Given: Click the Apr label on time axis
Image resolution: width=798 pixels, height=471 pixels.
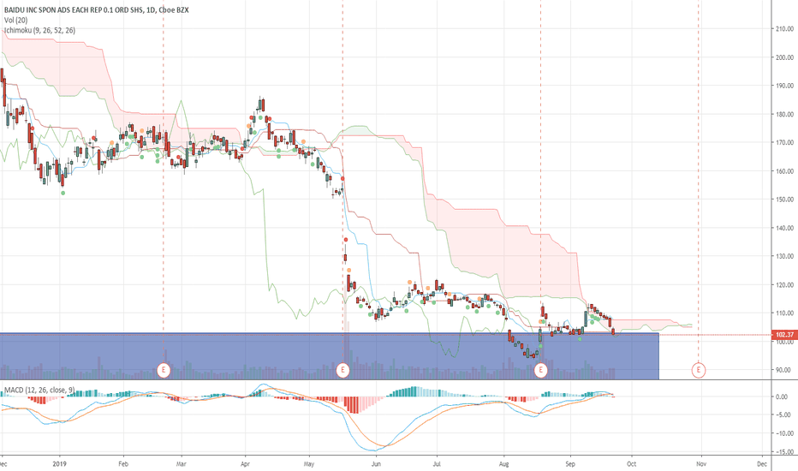Looking at the screenshot, I should coord(245,464).
